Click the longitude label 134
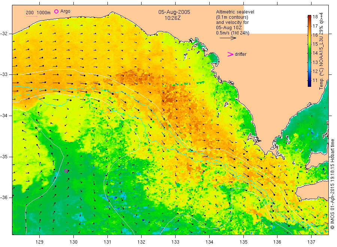The image size is (337, 247). [x=209, y=242]
